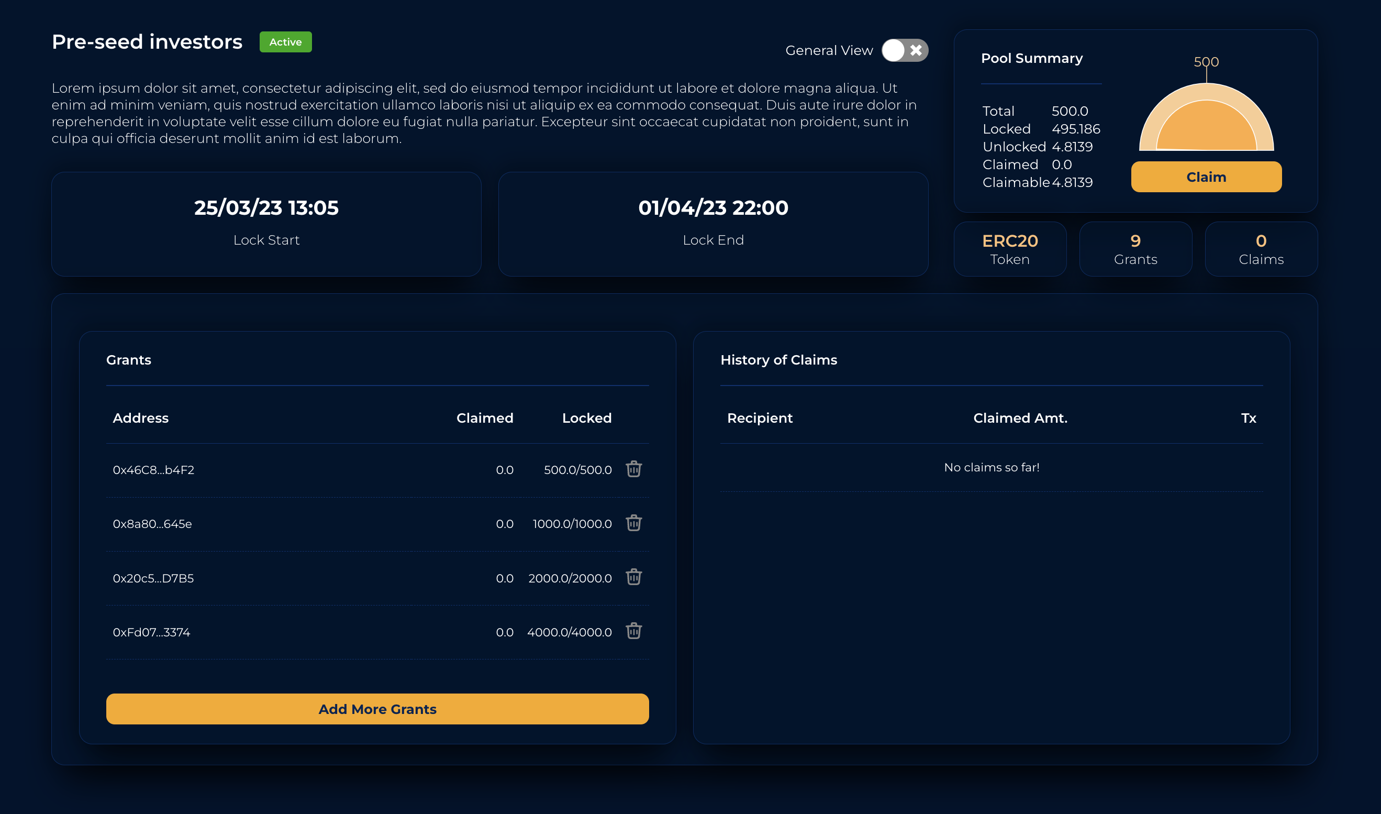The image size is (1381, 814).
Task: Click the Lock End date card
Action: pyautogui.click(x=712, y=224)
